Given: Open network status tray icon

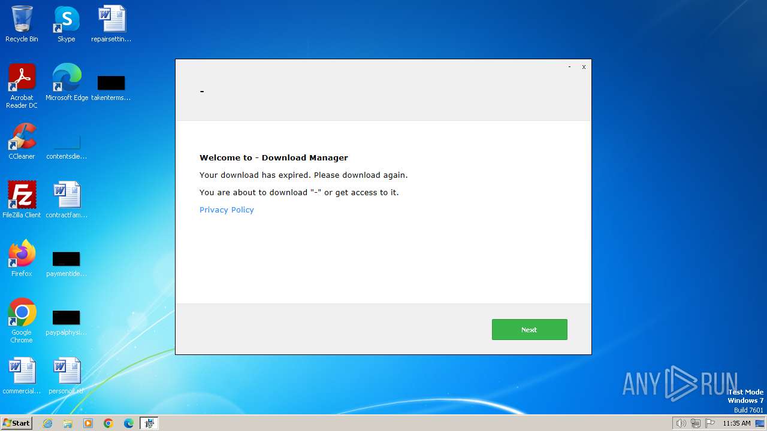Looking at the screenshot, I should pos(696,423).
